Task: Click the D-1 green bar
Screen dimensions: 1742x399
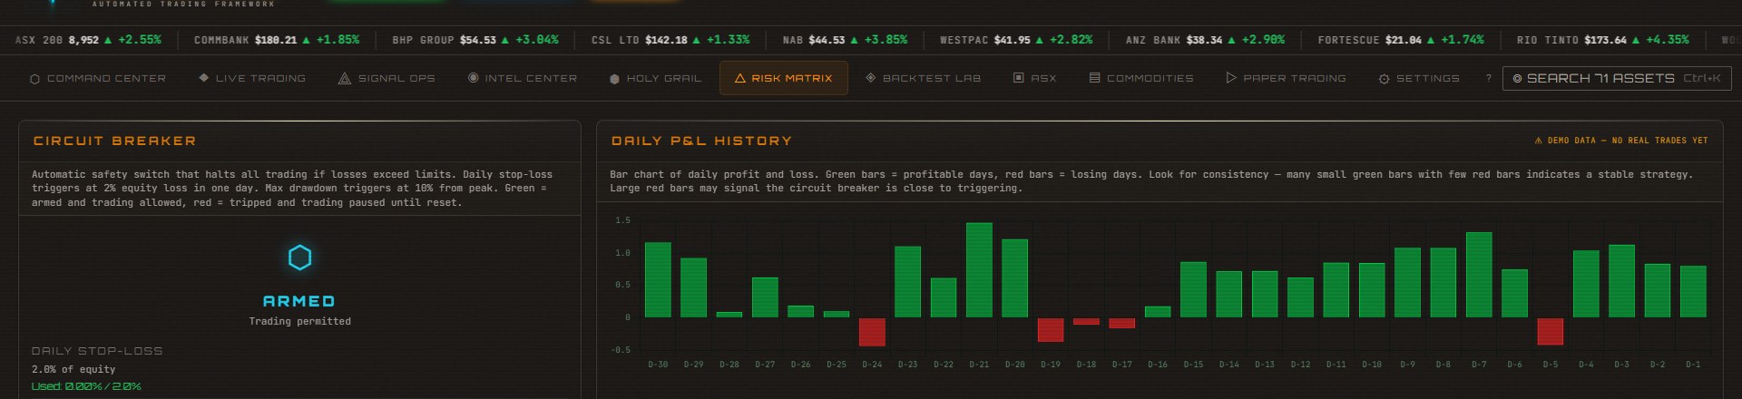Action: tap(1693, 292)
